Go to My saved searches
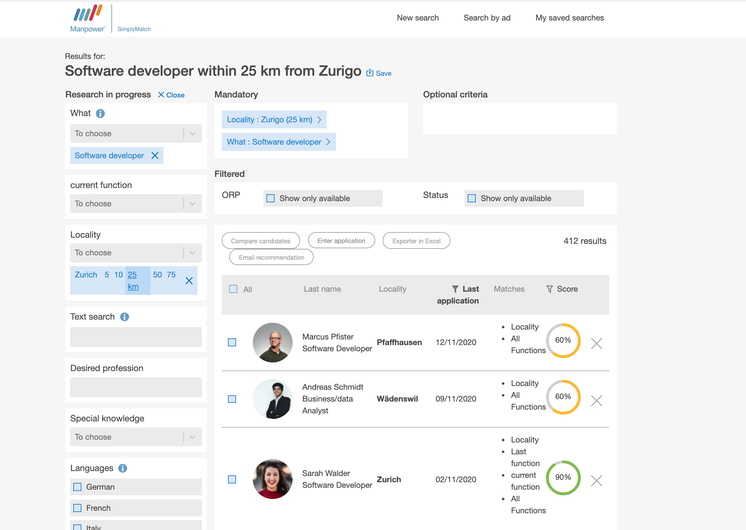The image size is (746, 530). tap(569, 18)
